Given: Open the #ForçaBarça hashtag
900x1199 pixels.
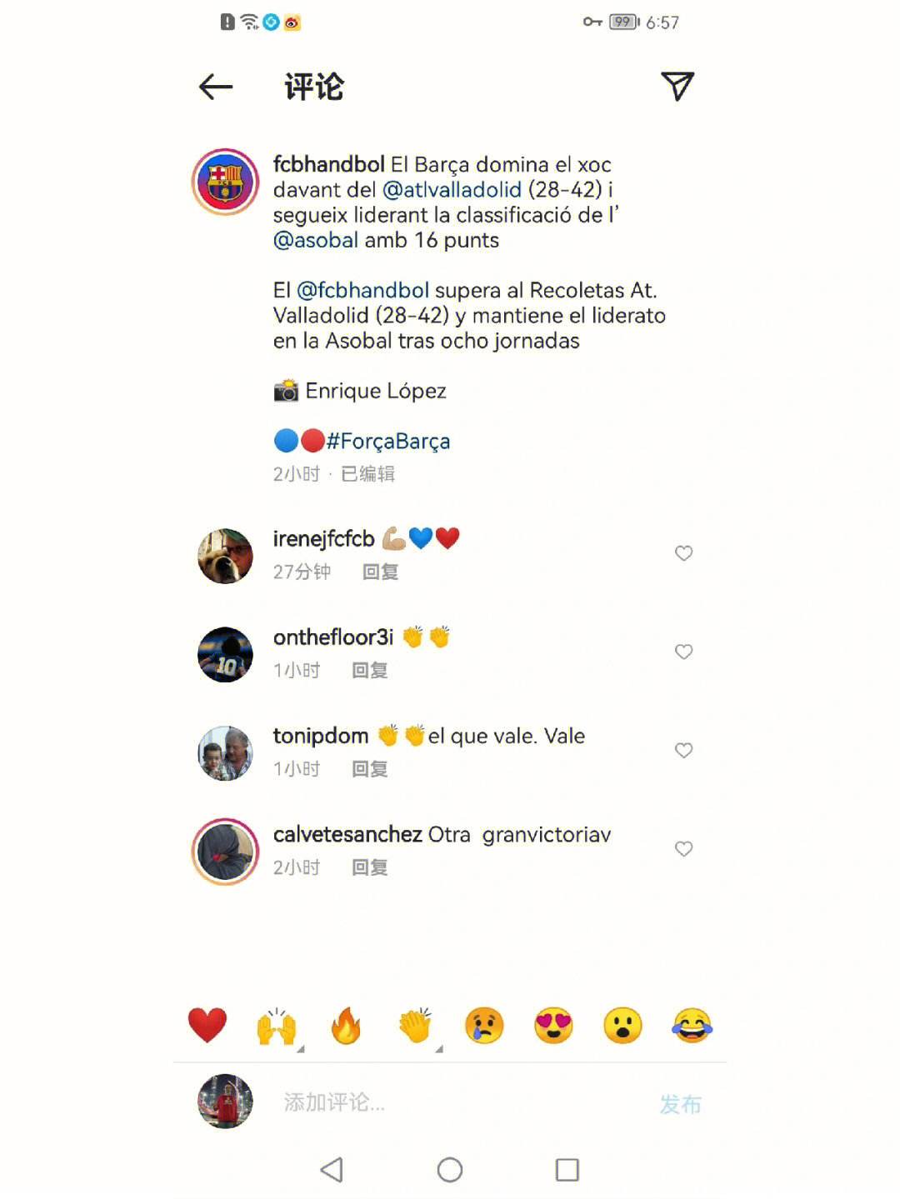Looking at the screenshot, I should coord(388,442).
